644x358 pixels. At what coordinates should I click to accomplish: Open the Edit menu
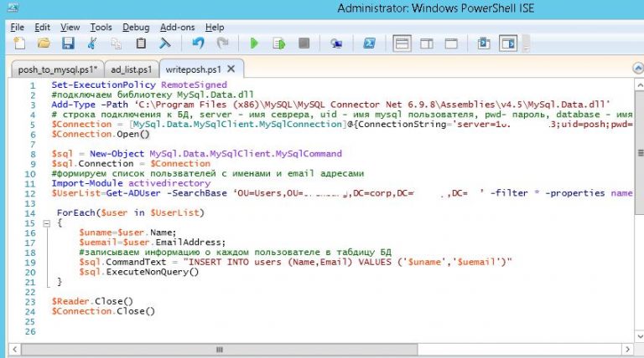(x=42, y=28)
